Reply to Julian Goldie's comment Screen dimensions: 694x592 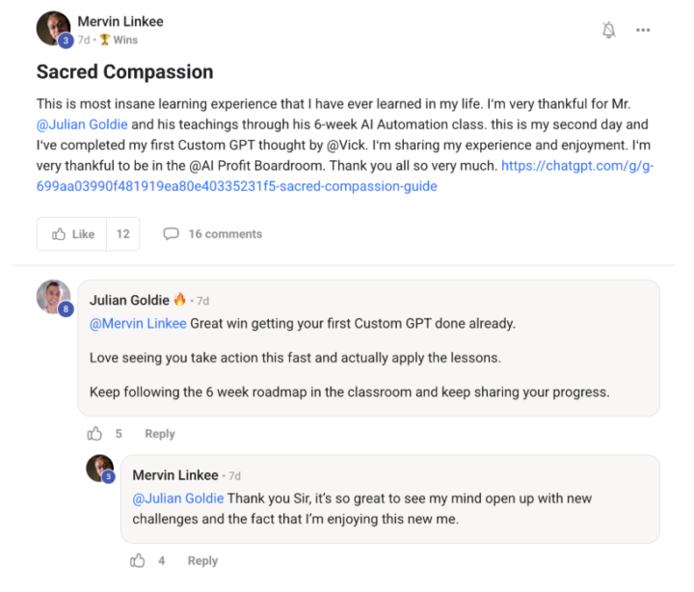(x=159, y=434)
